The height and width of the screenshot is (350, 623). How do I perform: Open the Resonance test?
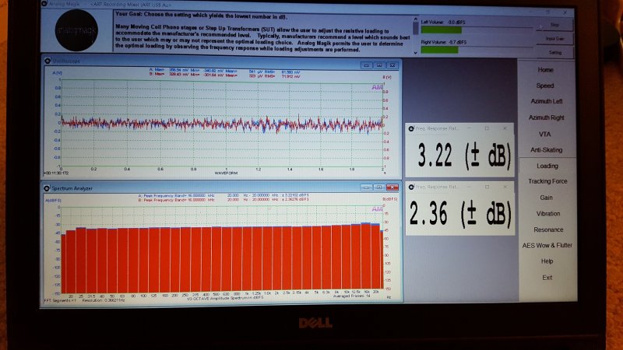click(548, 229)
